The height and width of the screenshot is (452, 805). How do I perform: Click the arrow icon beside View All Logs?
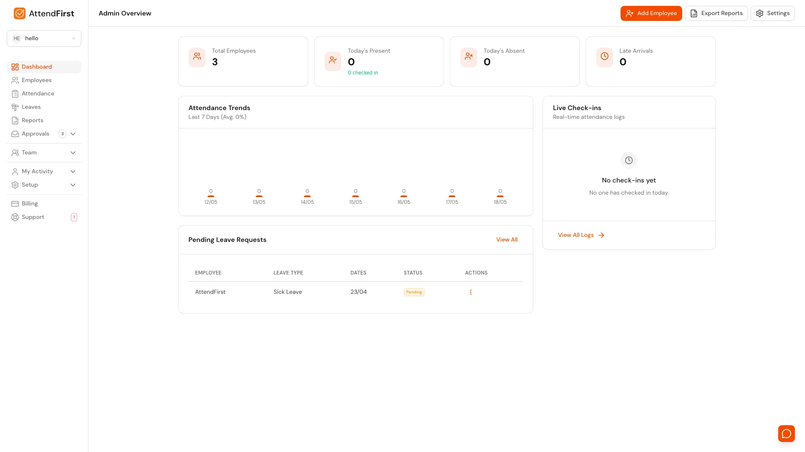click(601, 235)
